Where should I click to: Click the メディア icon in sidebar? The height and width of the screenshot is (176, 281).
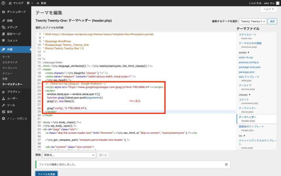click(x=3, y=27)
